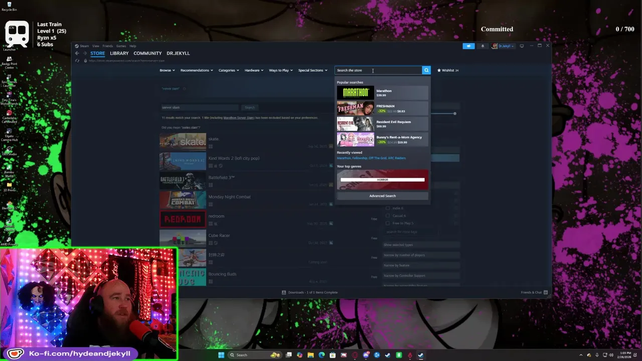Open the active Steam taskbar icon
The height and width of the screenshot is (361, 642).
pos(421,355)
